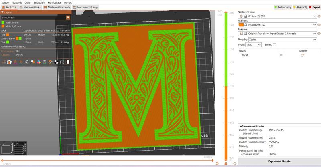Screen dimensions: 321x167
Task: Toggle travel moves visibility in legend toolbar
Action: click(x=4, y=62)
